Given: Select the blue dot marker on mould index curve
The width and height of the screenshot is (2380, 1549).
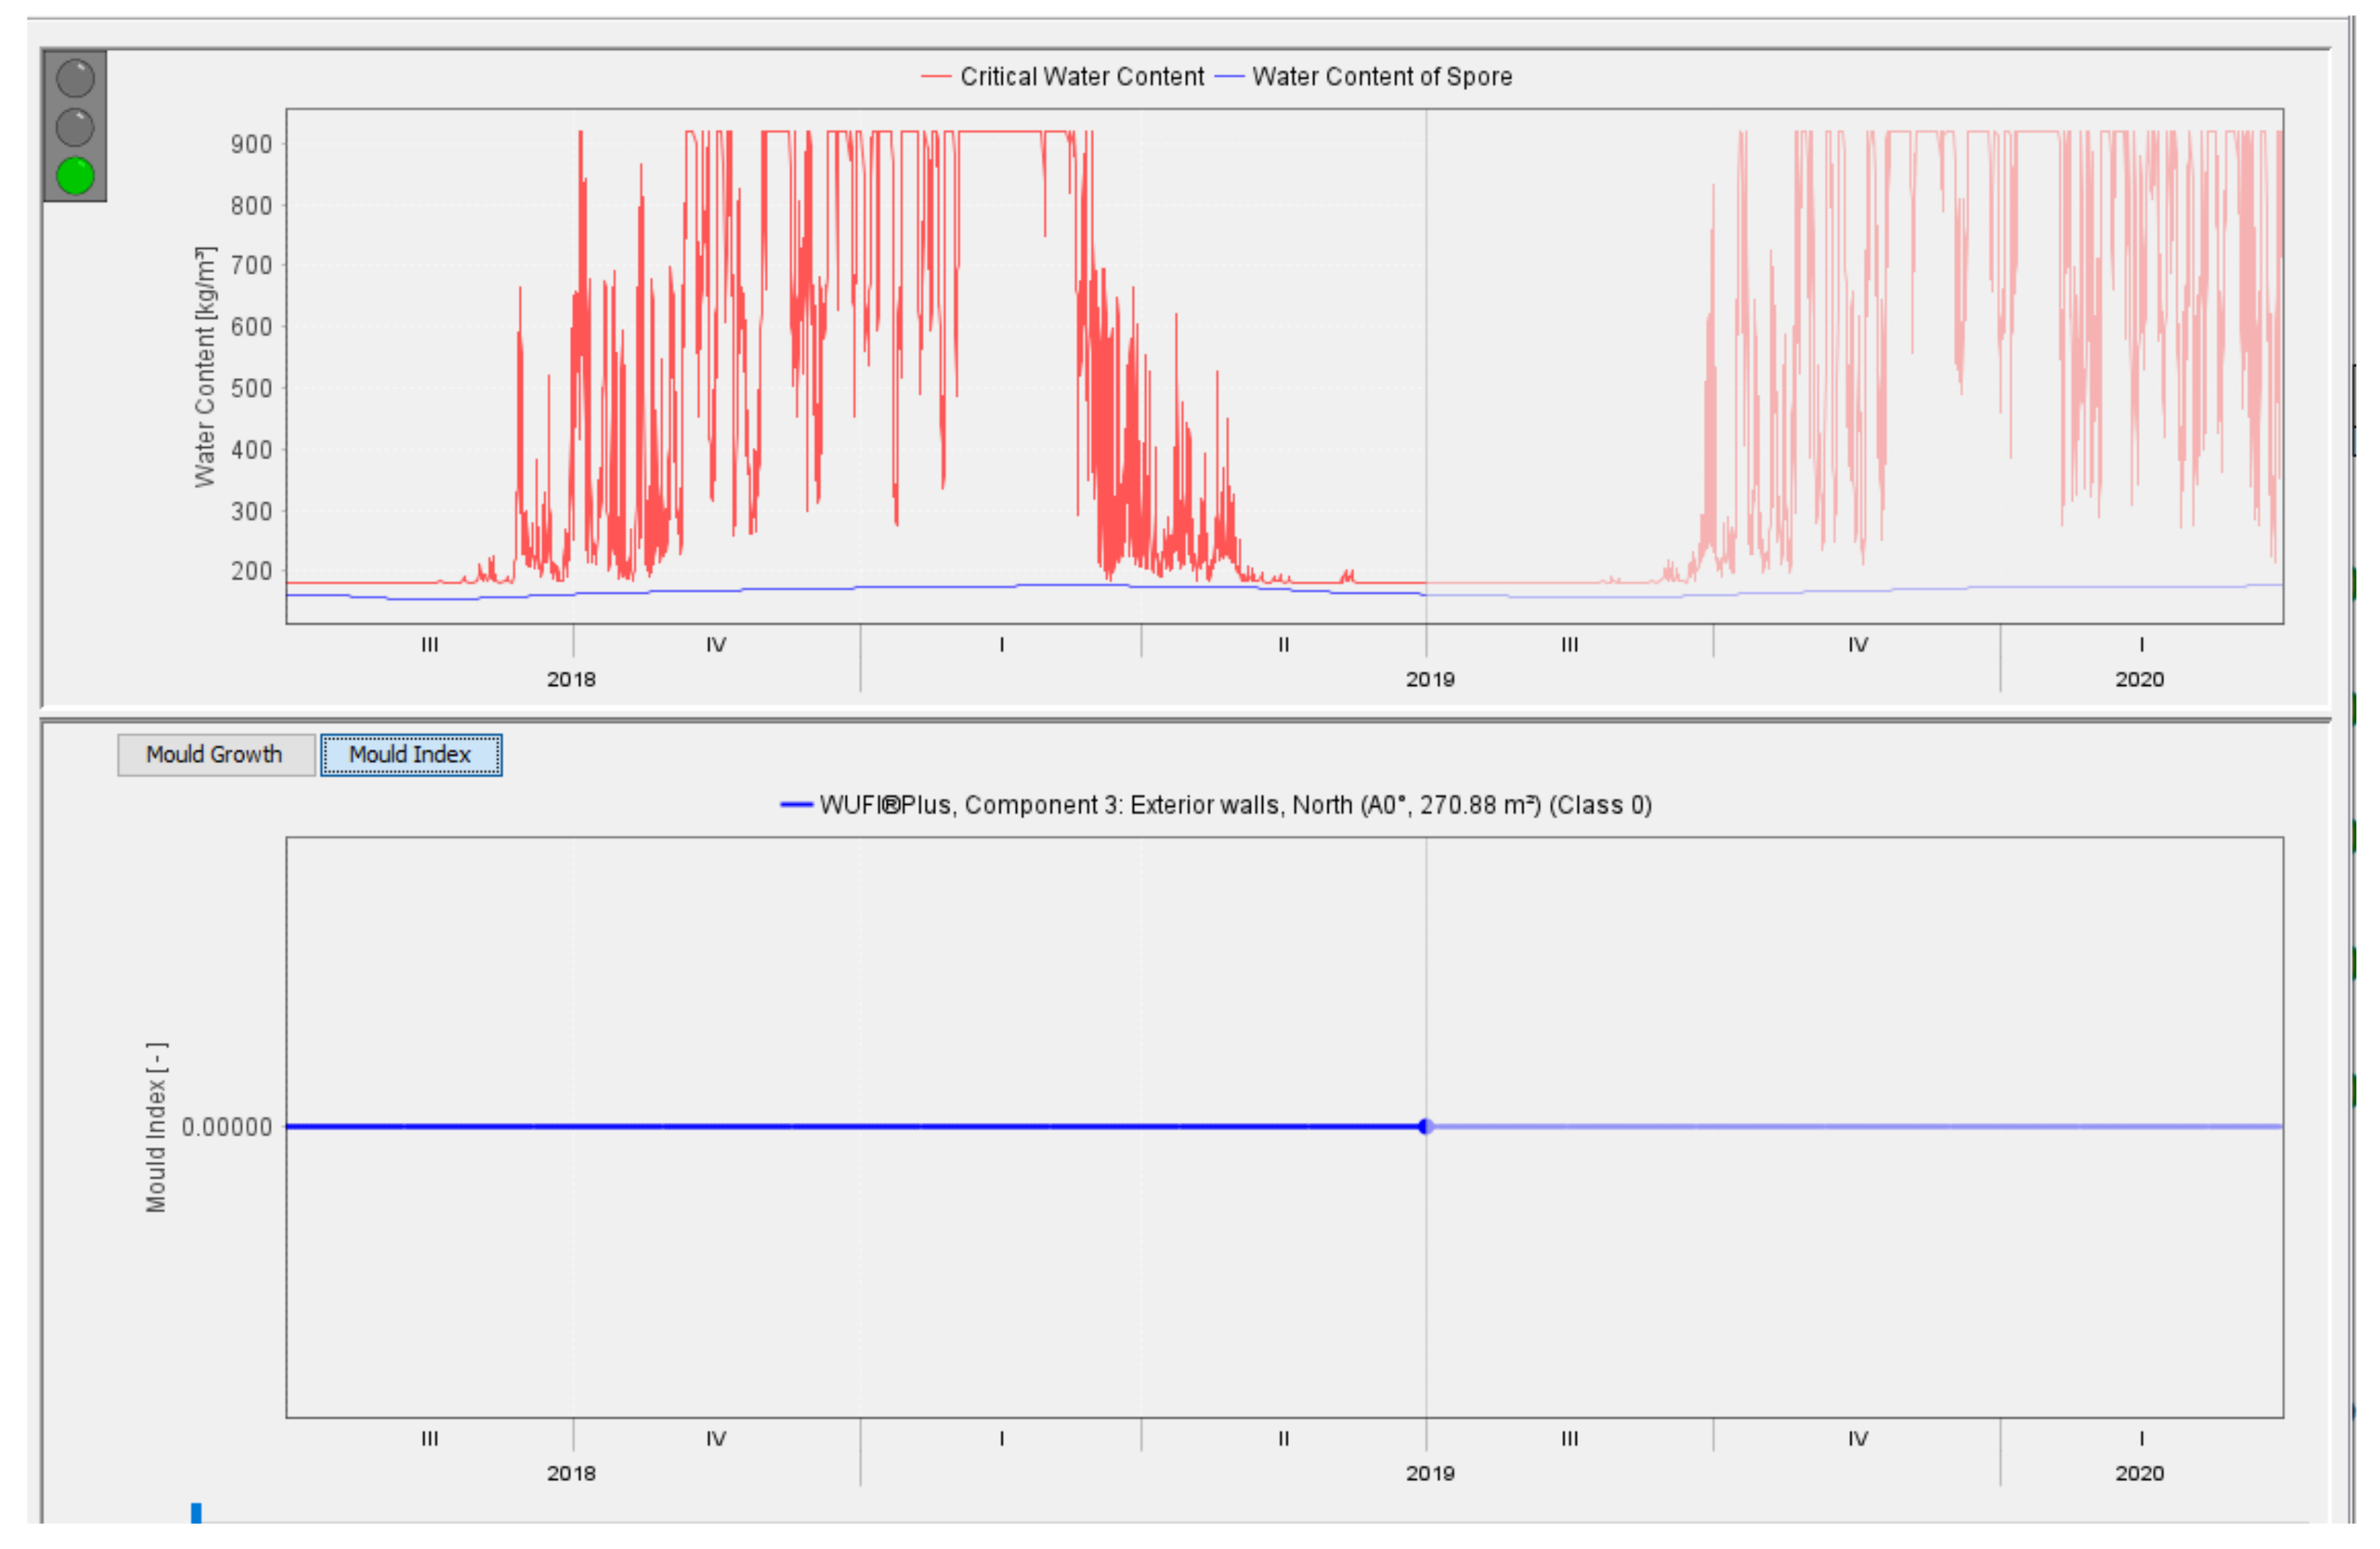Looking at the screenshot, I should coord(1426,1127).
